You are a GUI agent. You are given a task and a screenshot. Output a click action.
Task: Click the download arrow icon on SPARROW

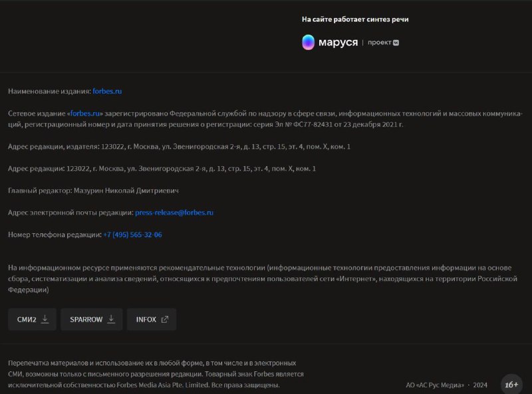[x=111, y=319]
